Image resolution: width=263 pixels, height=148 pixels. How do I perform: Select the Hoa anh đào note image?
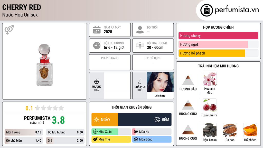point(210,79)
